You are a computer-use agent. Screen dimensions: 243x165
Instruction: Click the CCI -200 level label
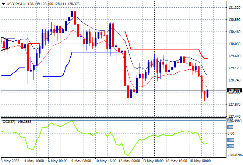pyautogui.click(x=230, y=146)
